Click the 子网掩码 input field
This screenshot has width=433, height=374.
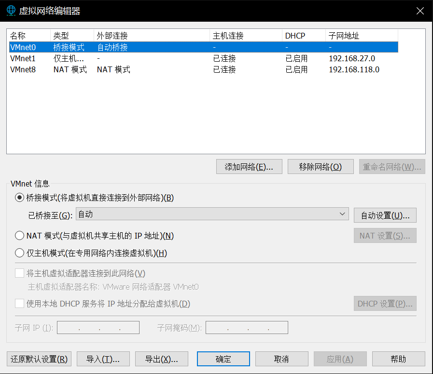point(247,327)
